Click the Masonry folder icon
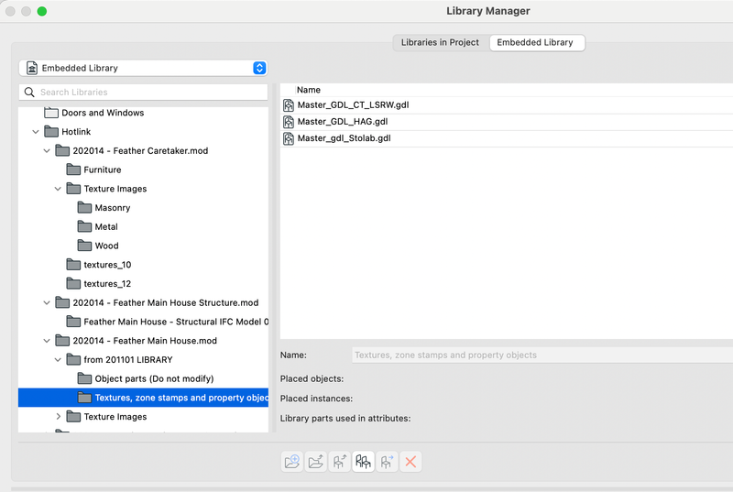Image resolution: width=733 pixels, height=492 pixels. 84,207
